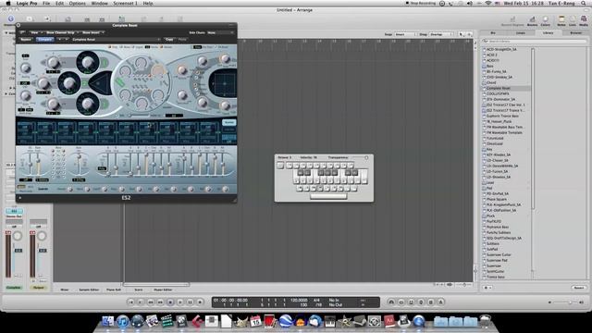592x333 pixels.
Task: Toggle the metronome Click button in transport
Action: 440,302
